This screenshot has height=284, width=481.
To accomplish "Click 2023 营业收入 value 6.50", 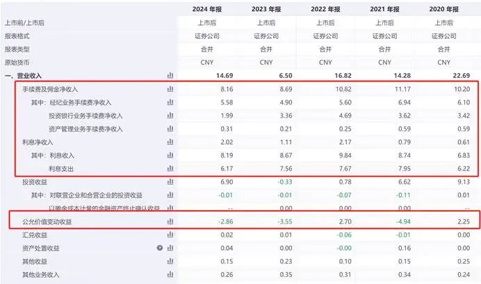I will click(286, 76).
